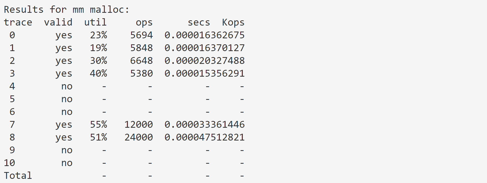Click the 'no' entry for trace 9
Screen dimensions: 487x183
[67, 150]
